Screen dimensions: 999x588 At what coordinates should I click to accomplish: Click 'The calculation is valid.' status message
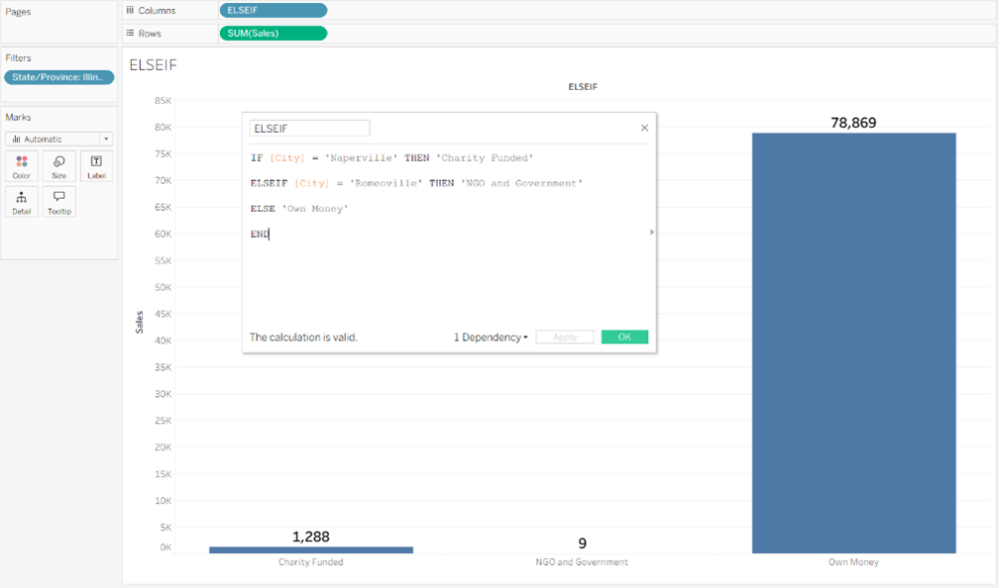coord(303,338)
